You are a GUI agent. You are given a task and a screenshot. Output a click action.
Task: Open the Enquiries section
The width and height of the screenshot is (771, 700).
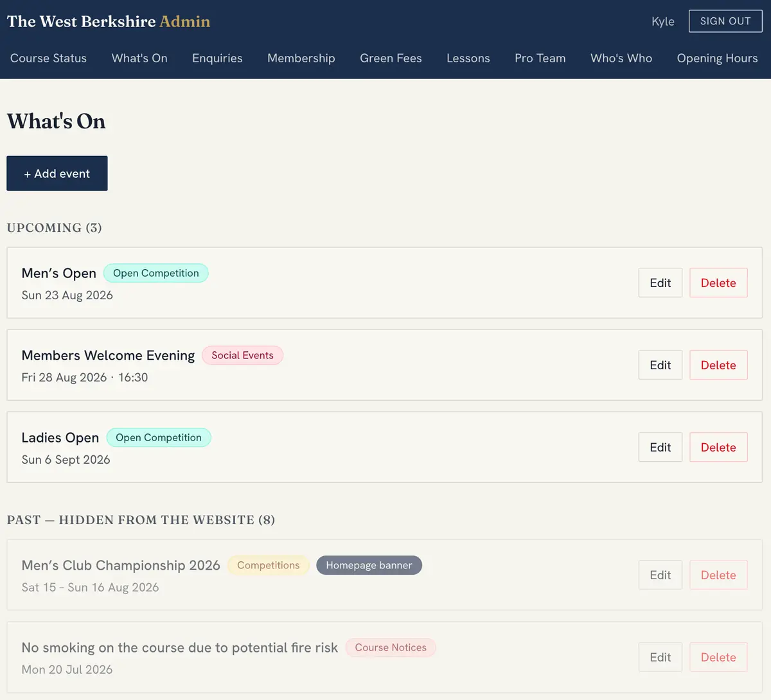[217, 58]
